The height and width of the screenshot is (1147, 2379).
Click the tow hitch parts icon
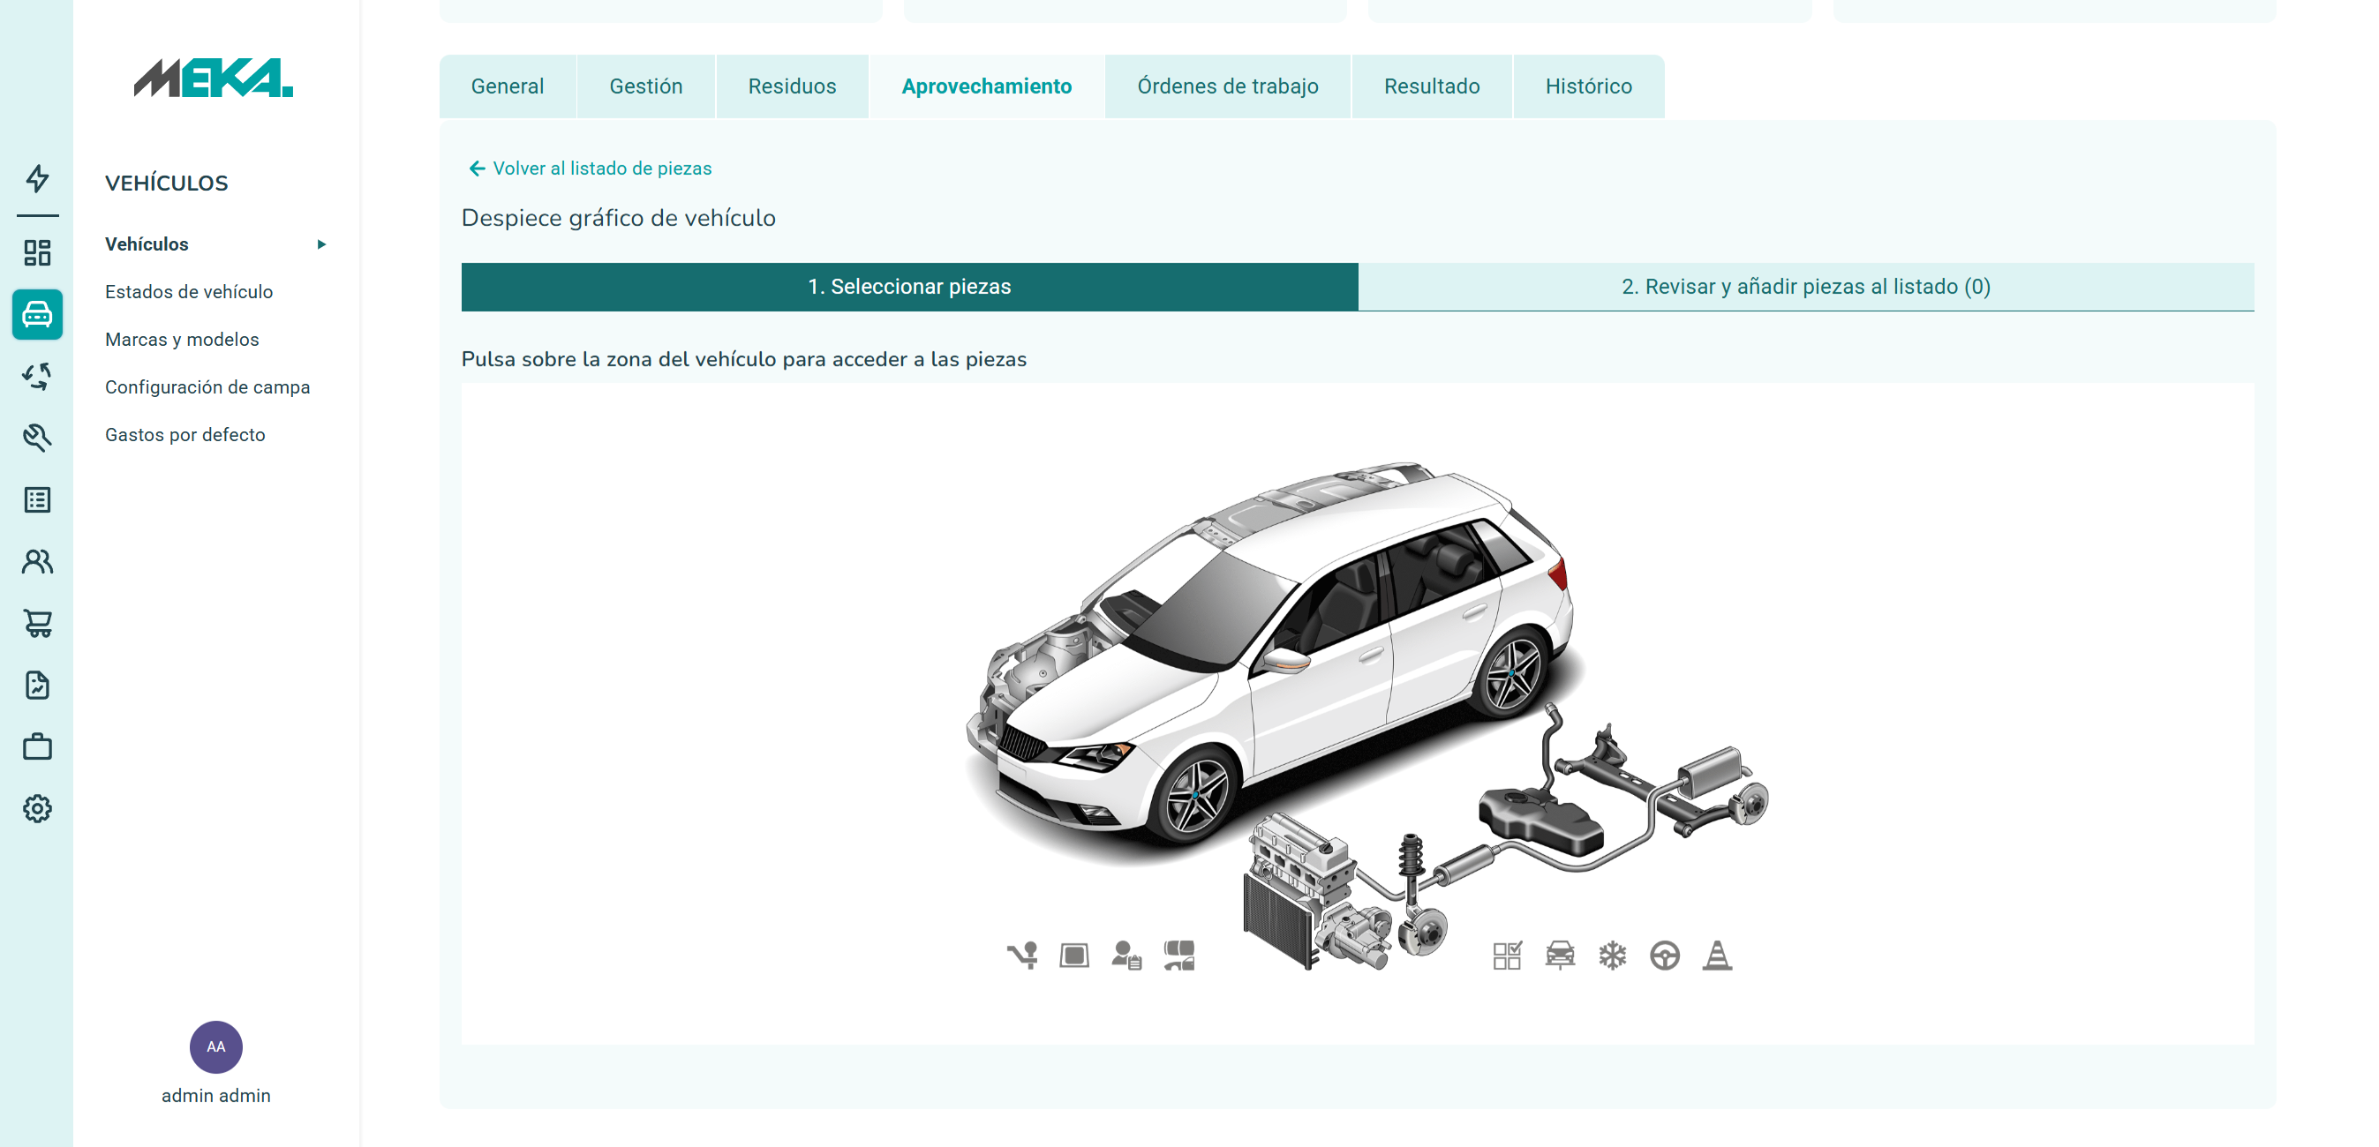tap(1021, 955)
